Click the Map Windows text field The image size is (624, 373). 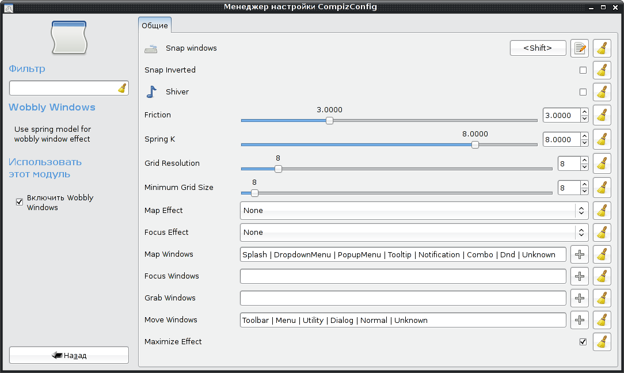[403, 254]
